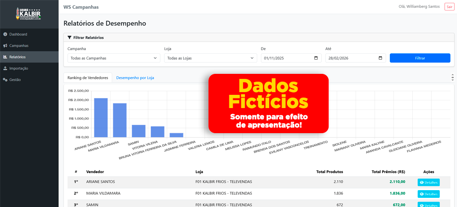View Detalhes for Samin
Viewport: 457px width, 207px height.
(429, 204)
